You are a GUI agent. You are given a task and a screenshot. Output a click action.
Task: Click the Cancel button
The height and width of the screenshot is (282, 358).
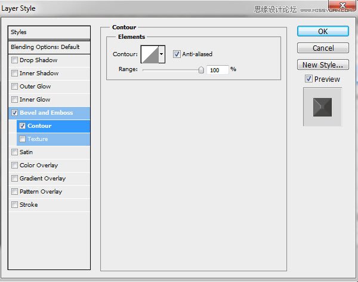(x=323, y=48)
